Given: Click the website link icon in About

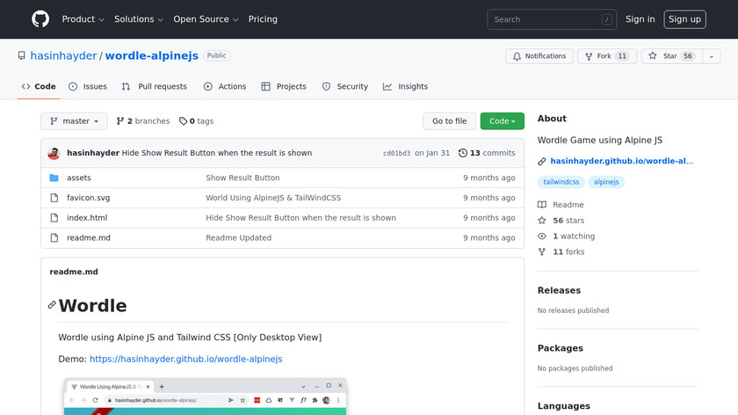Looking at the screenshot, I should 542,162.
